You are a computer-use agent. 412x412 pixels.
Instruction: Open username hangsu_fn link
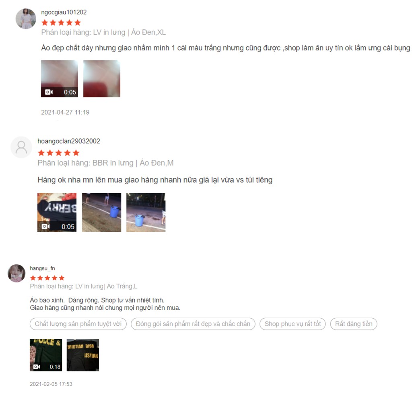42,268
